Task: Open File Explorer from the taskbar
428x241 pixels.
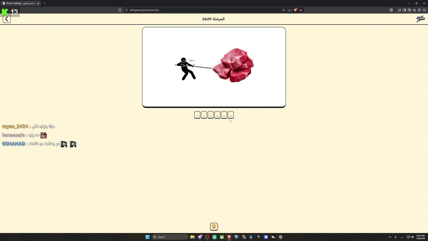Action: pos(192,237)
